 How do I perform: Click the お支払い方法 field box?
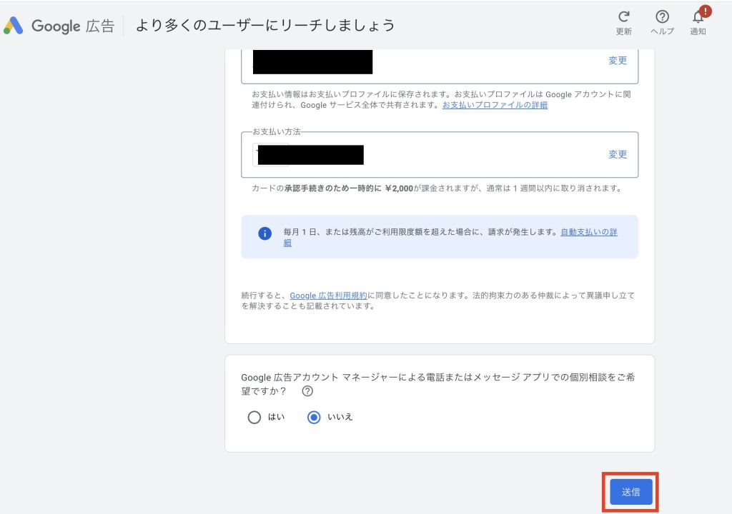[440, 155]
